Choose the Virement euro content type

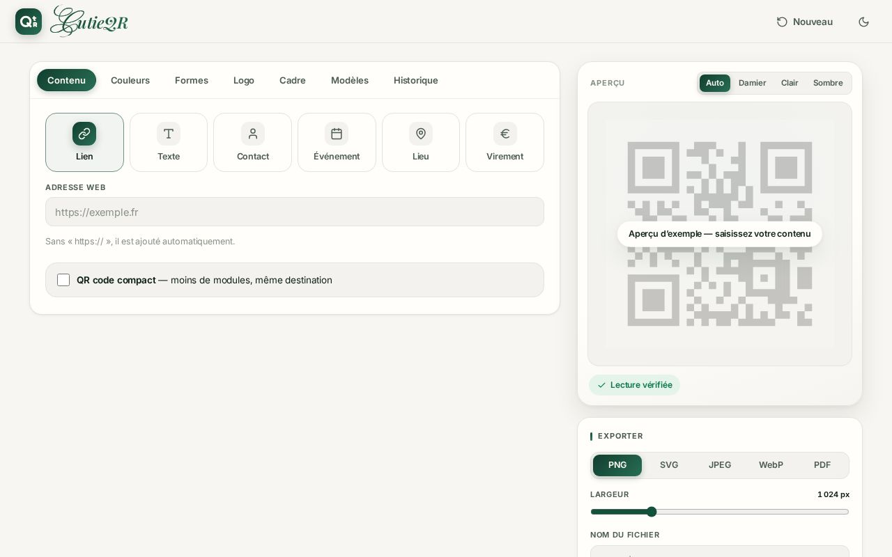point(505,142)
